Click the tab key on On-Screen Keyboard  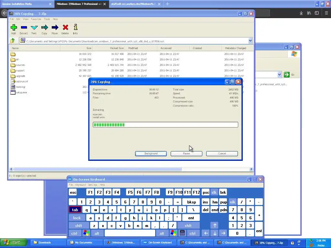pyautogui.click(x=75, y=210)
